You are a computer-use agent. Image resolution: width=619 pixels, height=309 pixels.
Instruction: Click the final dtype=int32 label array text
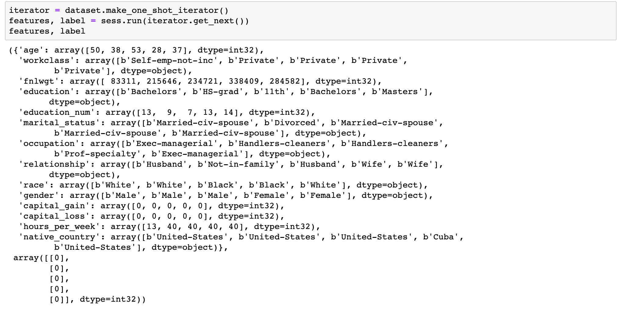pos(108,299)
